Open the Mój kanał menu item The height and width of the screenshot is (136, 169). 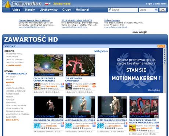click(x=82, y=10)
